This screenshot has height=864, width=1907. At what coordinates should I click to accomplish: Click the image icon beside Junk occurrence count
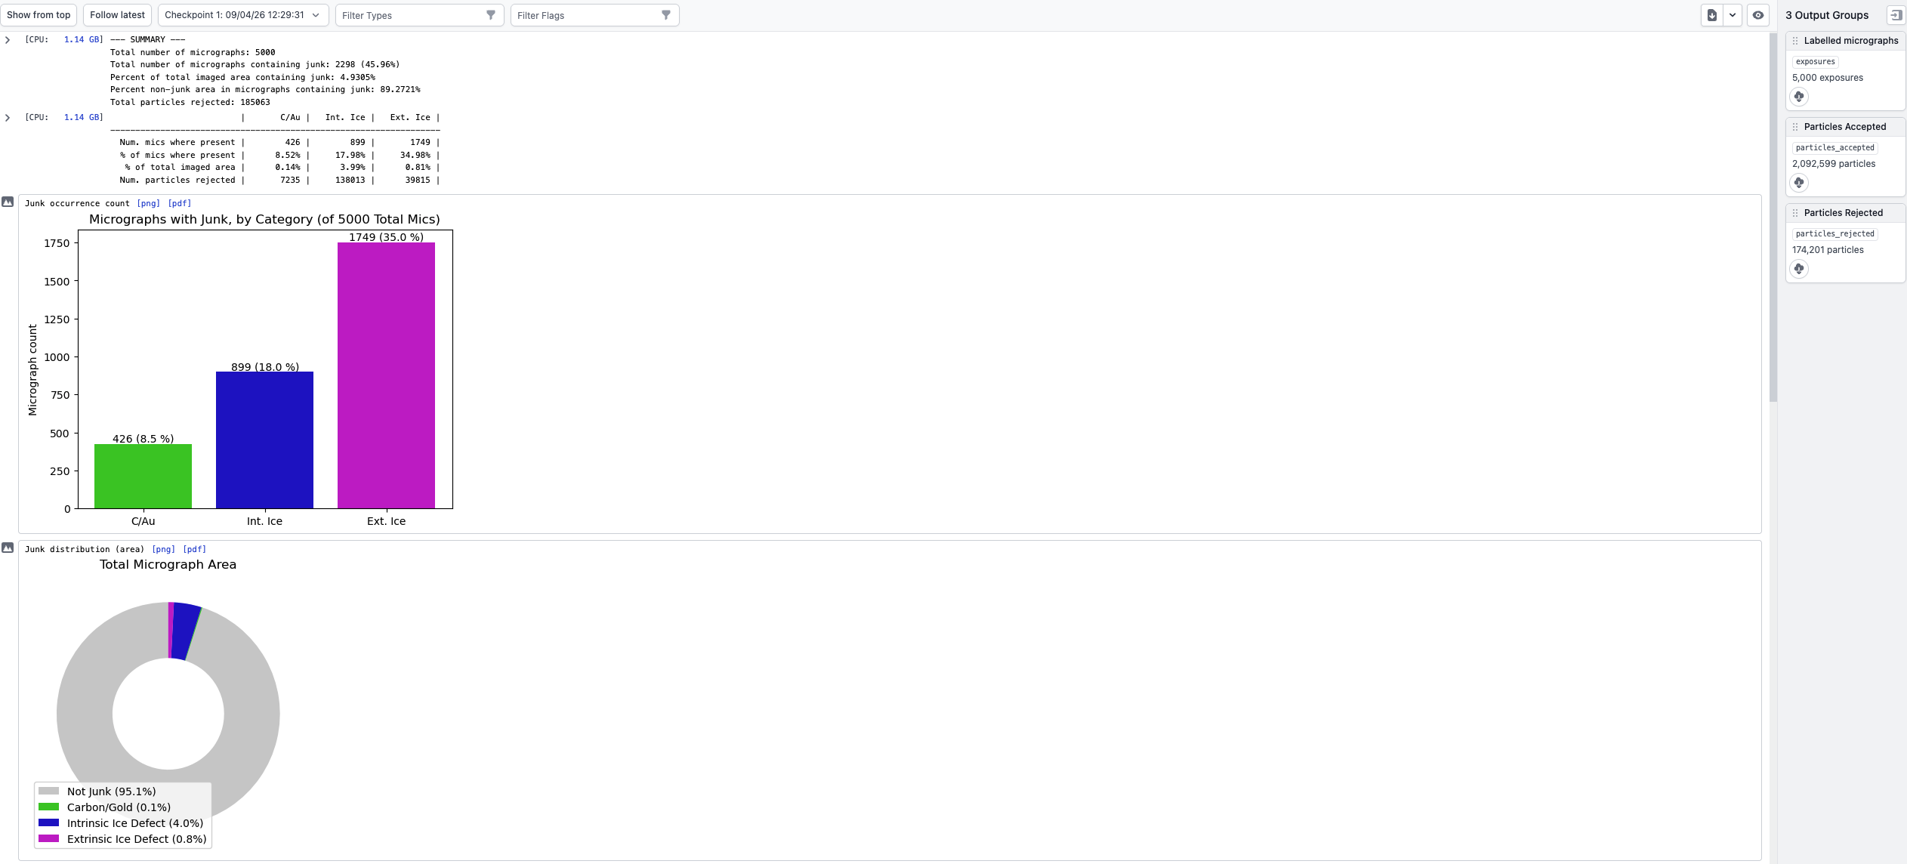(8, 202)
